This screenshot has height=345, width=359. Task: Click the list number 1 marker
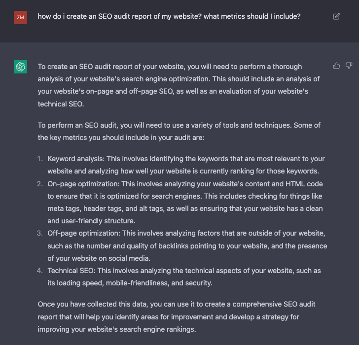point(40,159)
